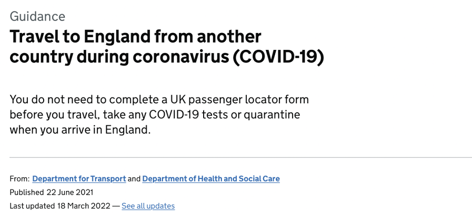The height and width of the screenshot is (214, 472).
Task: Open Department of Health and Social Care link
Action: [x=211, y=179]
